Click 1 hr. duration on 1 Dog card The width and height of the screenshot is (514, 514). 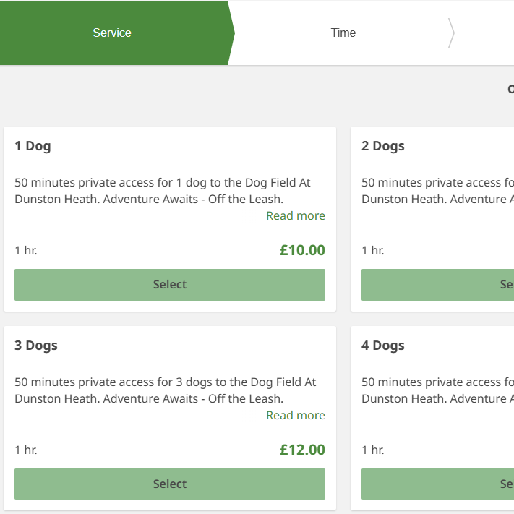26,250
